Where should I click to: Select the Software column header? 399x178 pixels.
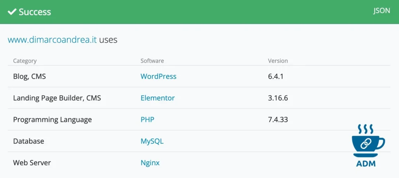152,61
